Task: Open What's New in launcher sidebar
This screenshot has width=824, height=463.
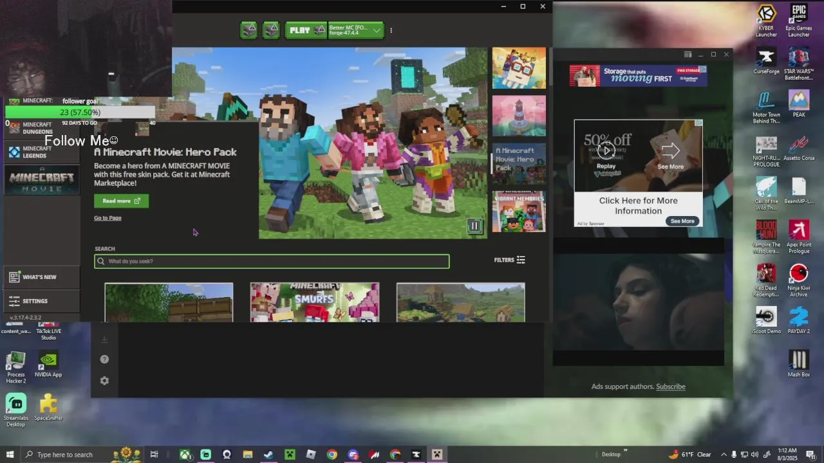Action: click(x=41, y=277)
